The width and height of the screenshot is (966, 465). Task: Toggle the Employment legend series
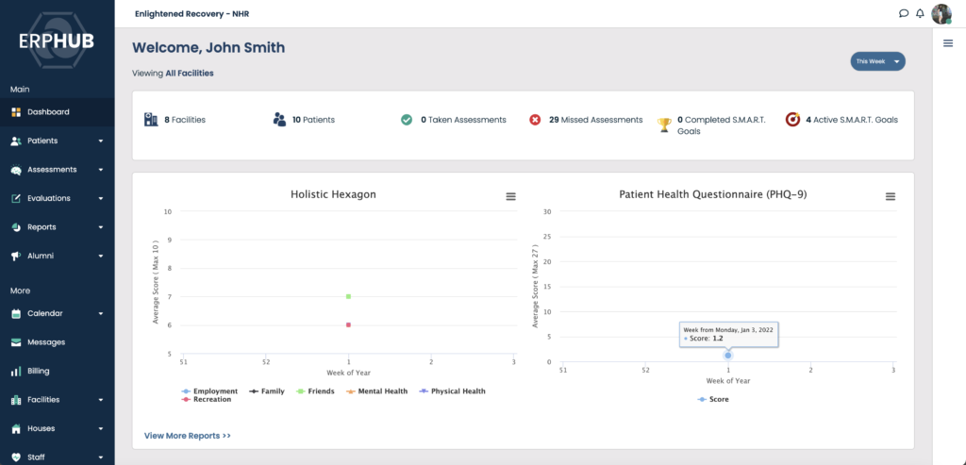coord(210,391)
